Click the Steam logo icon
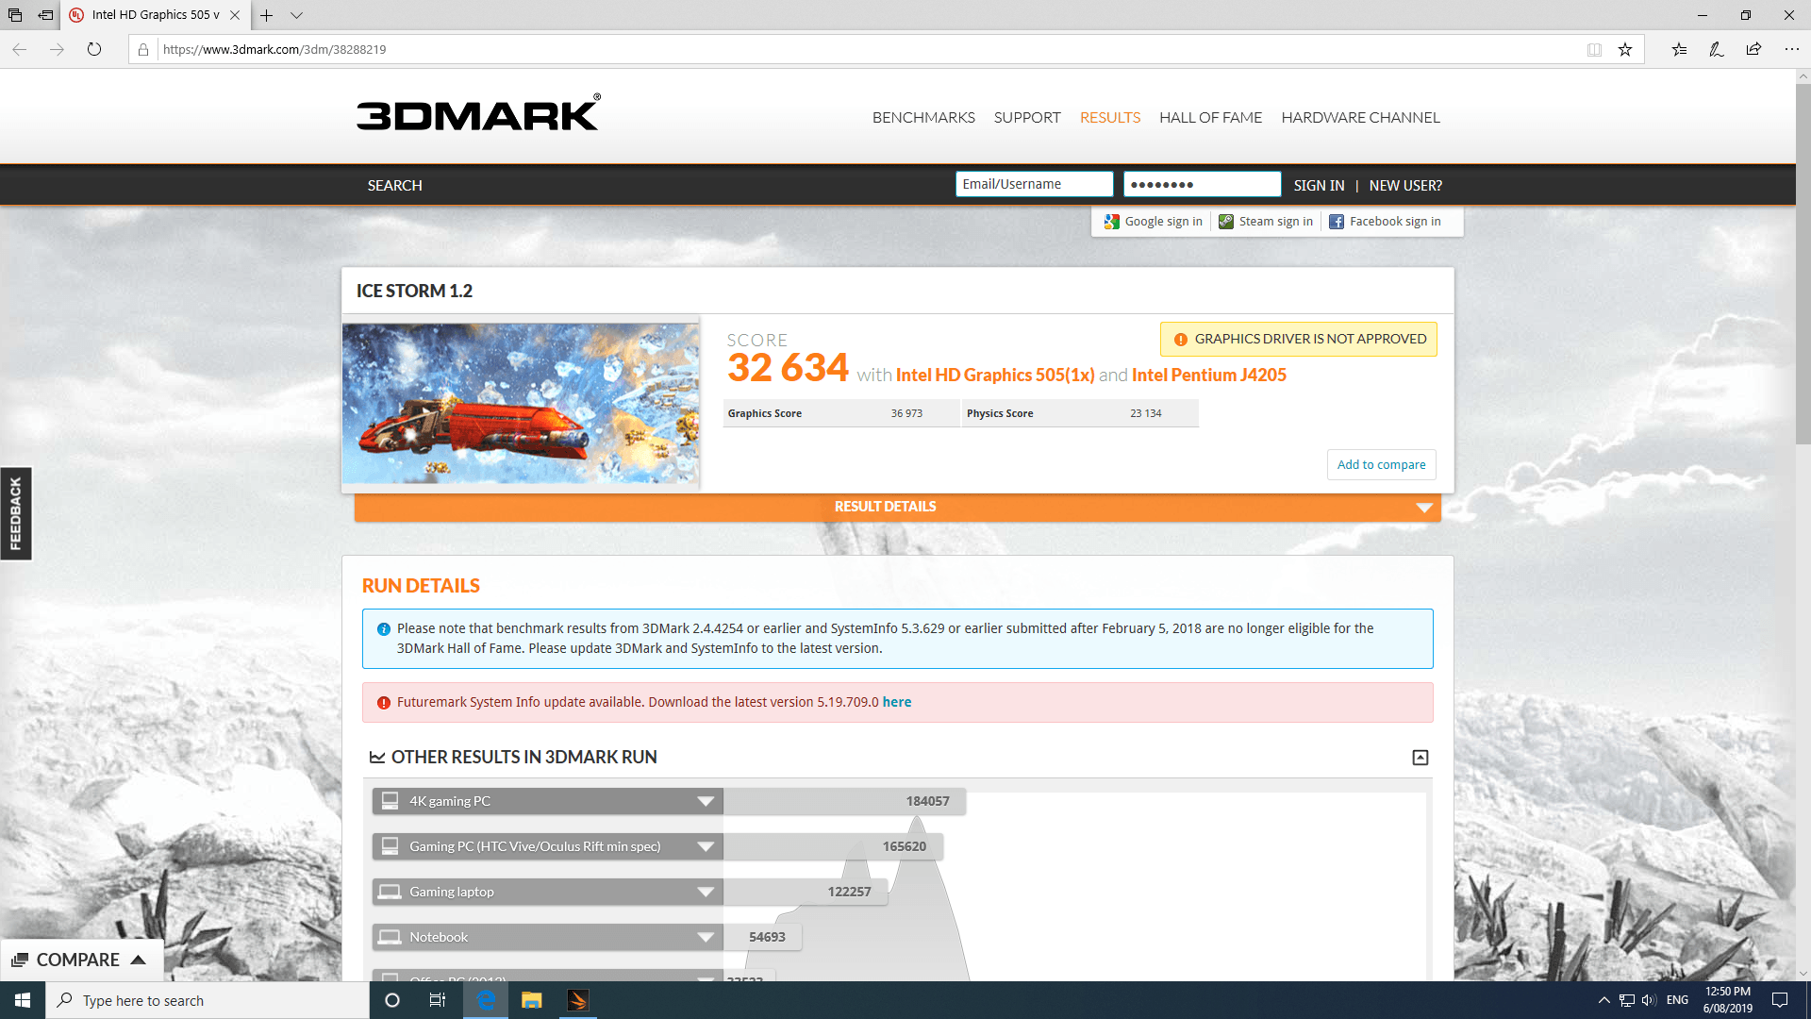1811x1019 pixels. tap(1226, 222)
